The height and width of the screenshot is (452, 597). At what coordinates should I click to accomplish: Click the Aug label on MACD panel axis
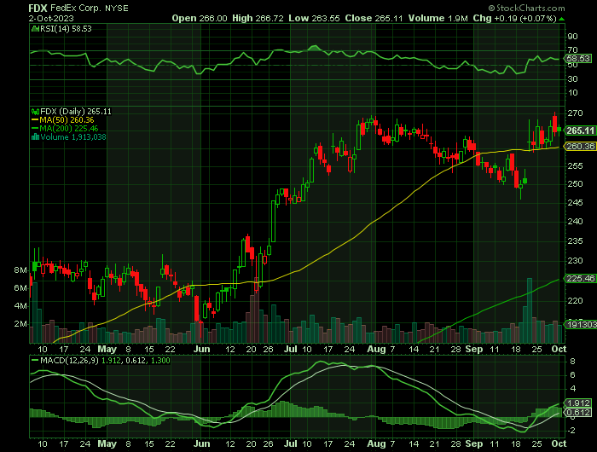pyautogui.click(x=376, y=443)
